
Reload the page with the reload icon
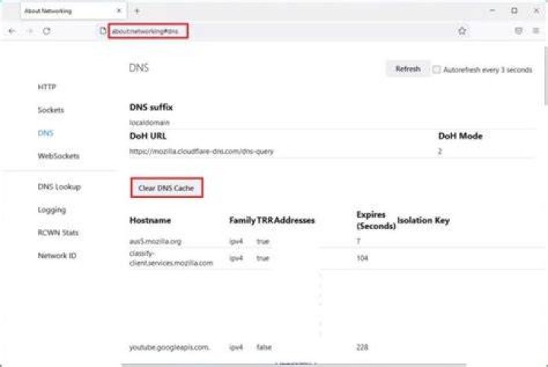pos(46,31)
